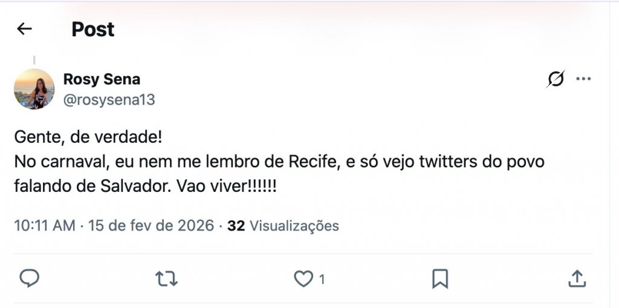
Task: Open the three-dot more options menu
Action: click(x=583, y=79)
